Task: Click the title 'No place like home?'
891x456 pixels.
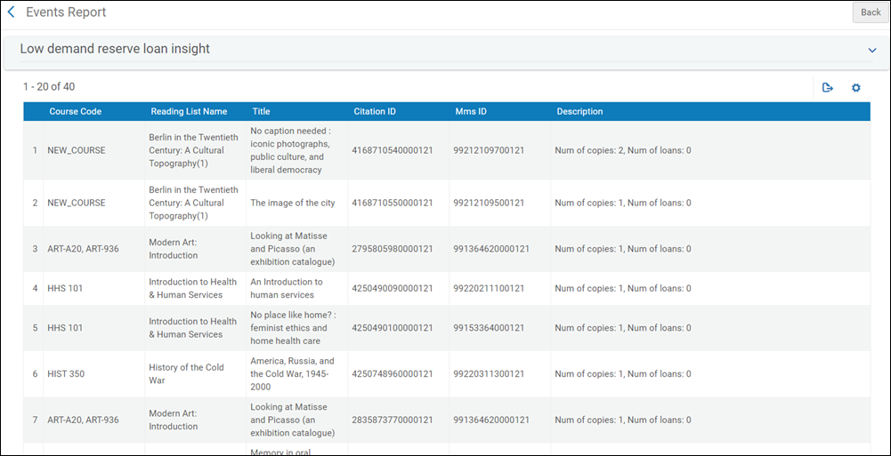Action: [x=293, y=328]
